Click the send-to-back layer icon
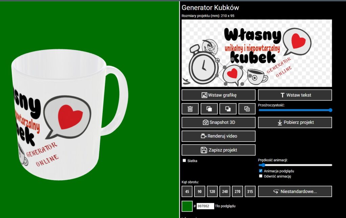346x218 pixels. pyautogui.click(x=228, y=109)
